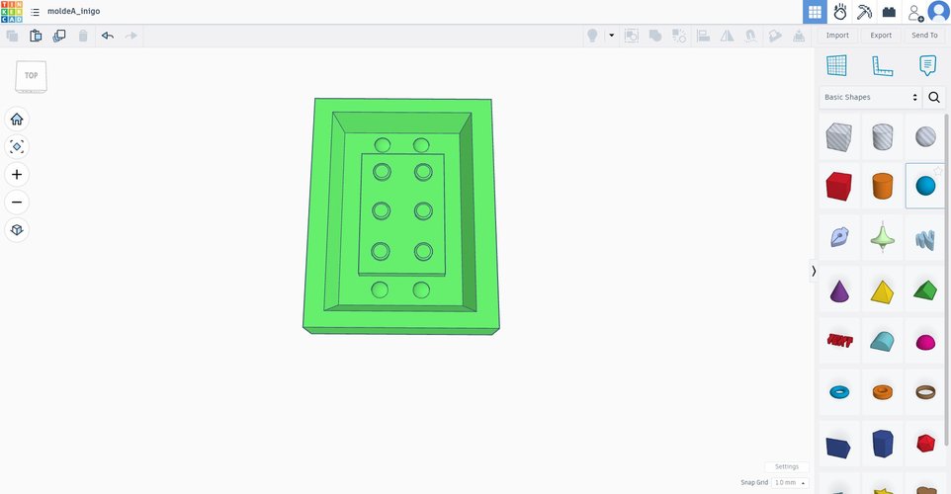Select the brown Ring shape
951x494 pixels.
click(x=925, y=392)
